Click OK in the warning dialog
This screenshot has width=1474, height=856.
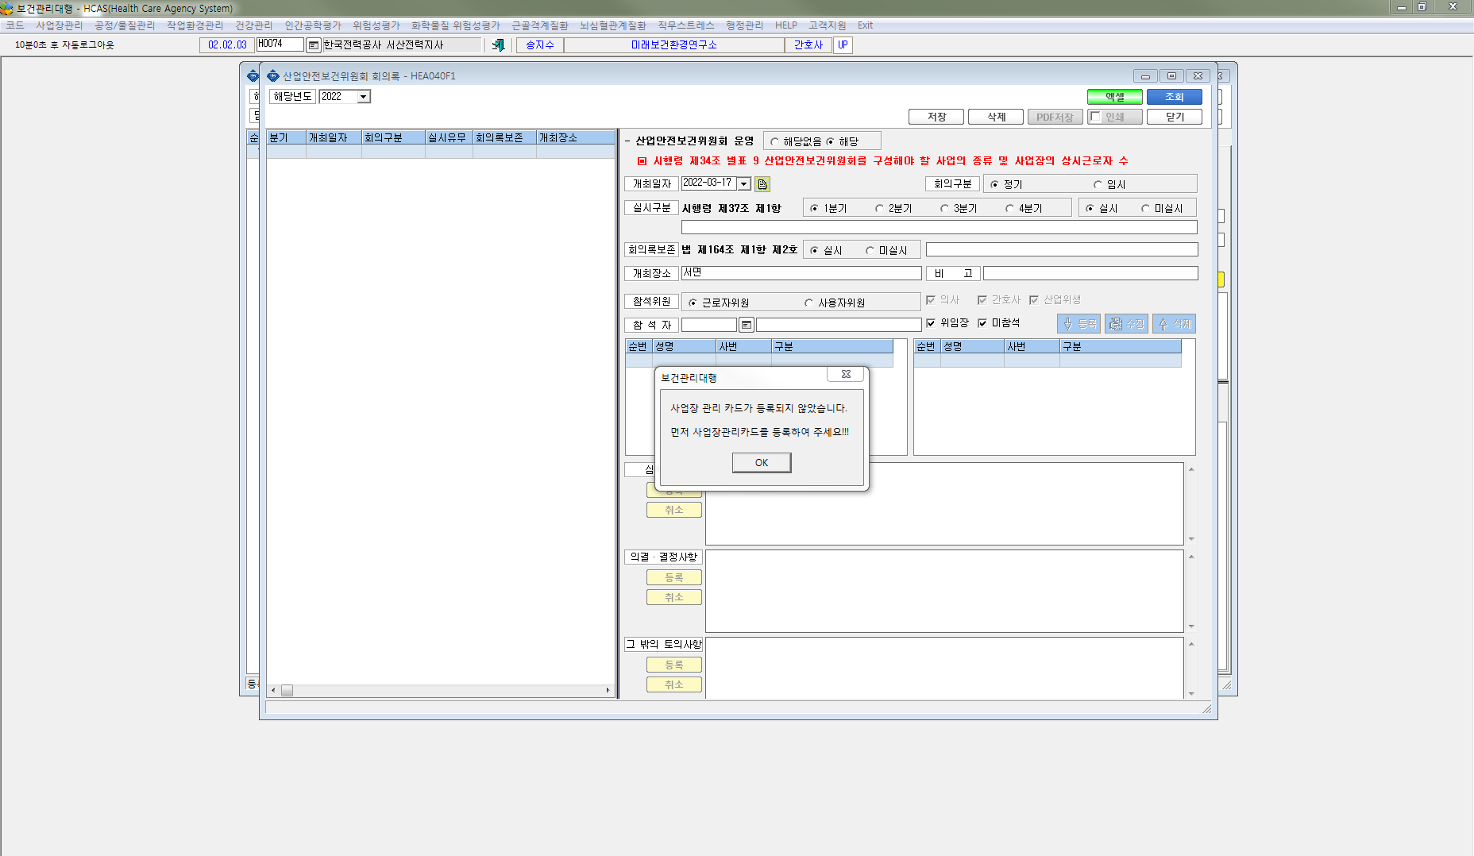click(762, 463)
